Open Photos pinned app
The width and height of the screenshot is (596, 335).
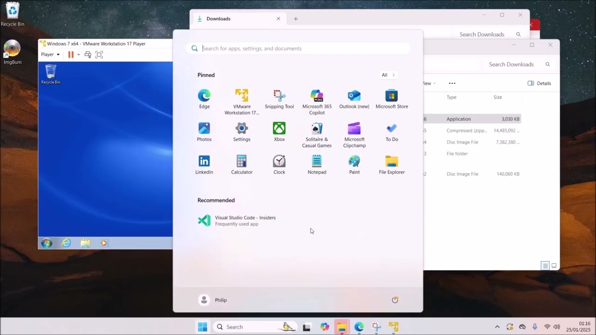click(204, 132)
